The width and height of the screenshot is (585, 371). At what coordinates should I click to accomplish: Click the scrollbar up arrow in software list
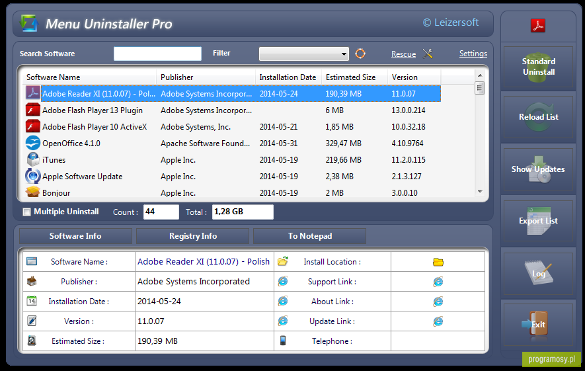pyautogui.click(x=480, y=75)
